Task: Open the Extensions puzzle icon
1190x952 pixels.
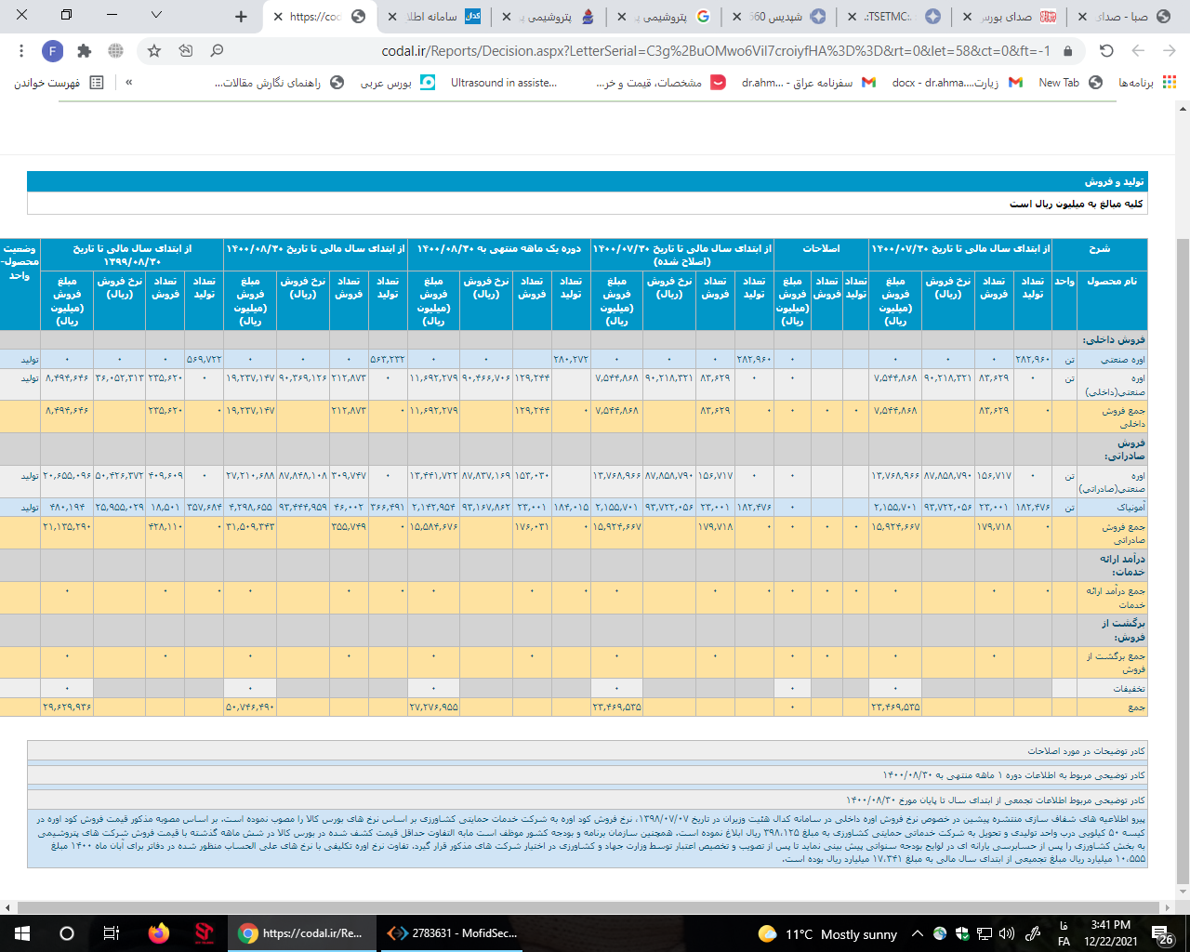Action: point(85,51)
